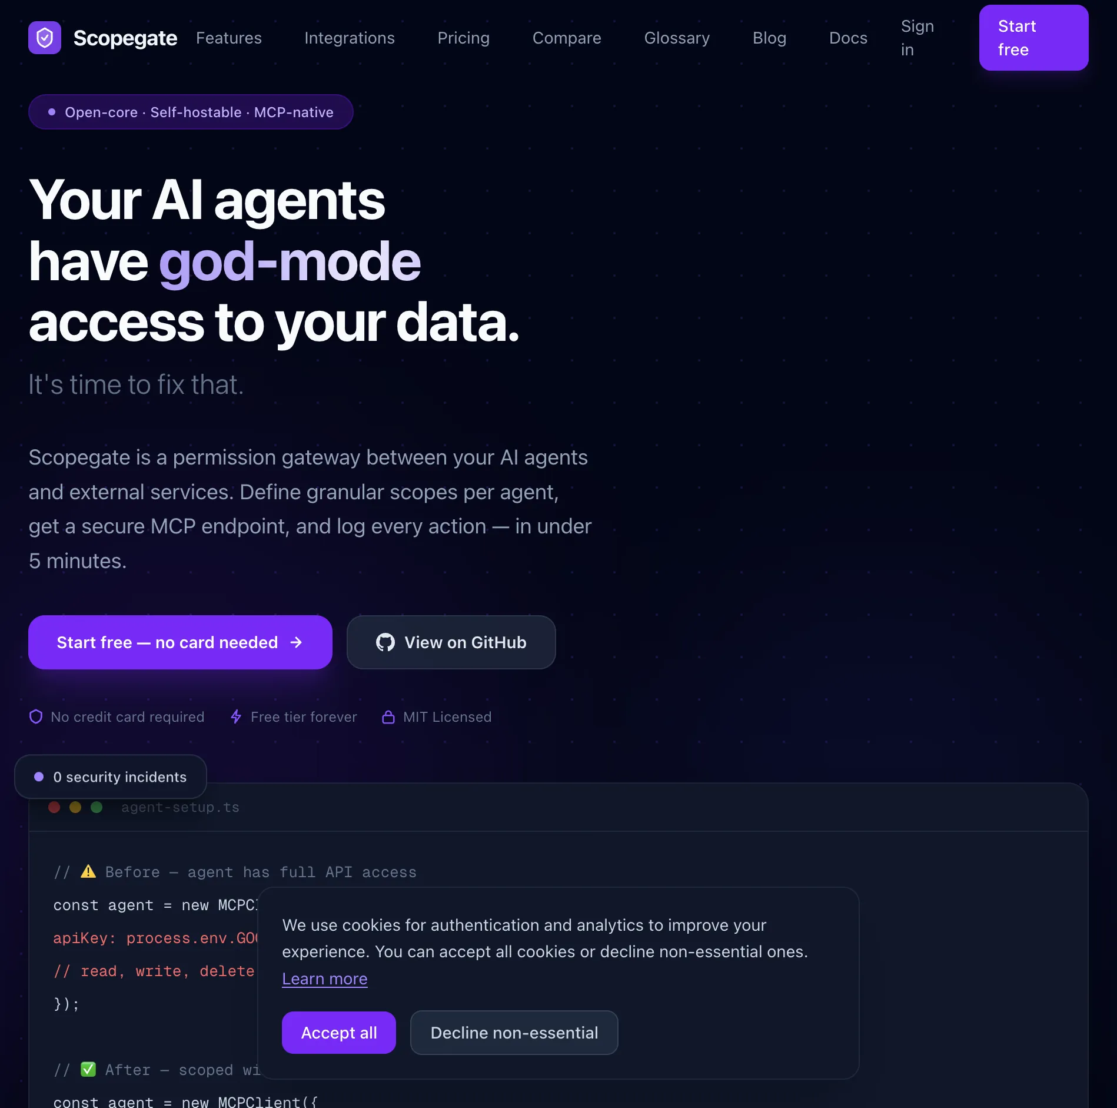Visit the Blog from the navbar

[x=769, y=38]
